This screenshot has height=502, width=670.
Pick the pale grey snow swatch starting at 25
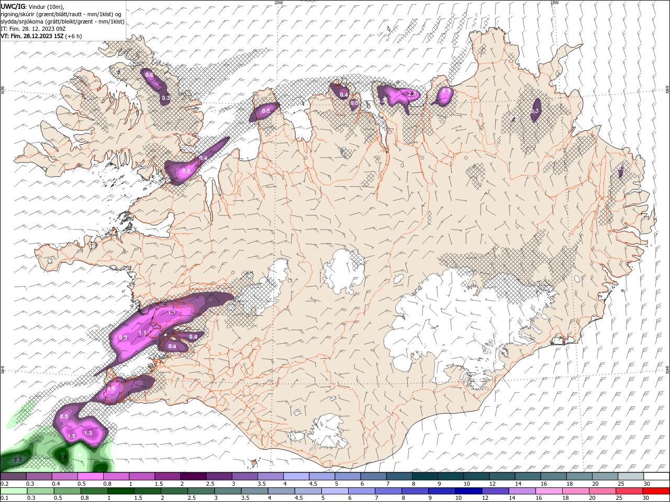tap(630, 476)
